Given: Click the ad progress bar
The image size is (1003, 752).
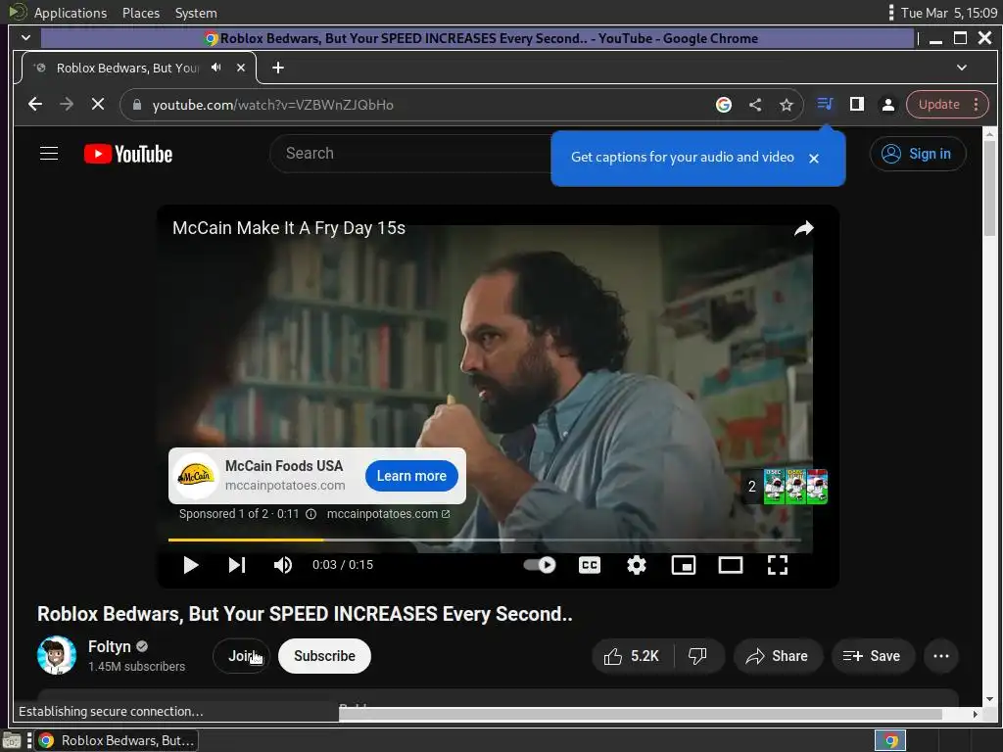Looking at the screenshot, I should [484, 540].
